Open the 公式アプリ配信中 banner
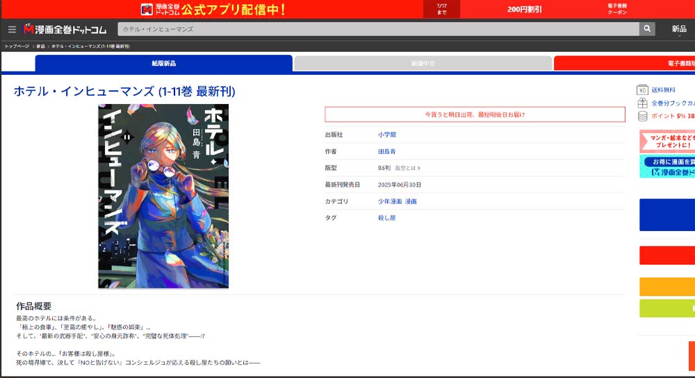 pyautogui.click(x=213, y=9)
